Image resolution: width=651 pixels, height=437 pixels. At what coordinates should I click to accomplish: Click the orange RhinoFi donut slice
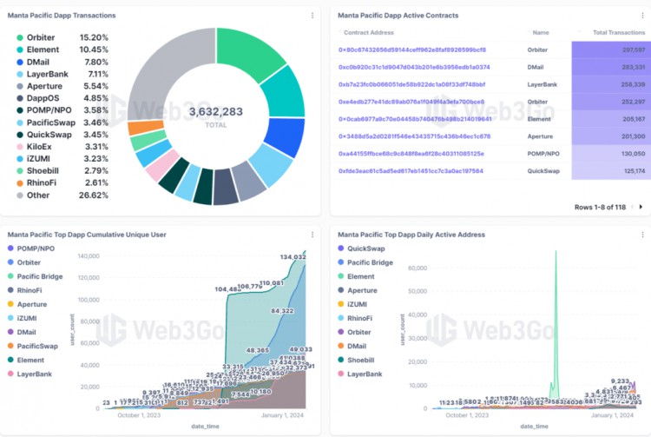tap(145, 128)
